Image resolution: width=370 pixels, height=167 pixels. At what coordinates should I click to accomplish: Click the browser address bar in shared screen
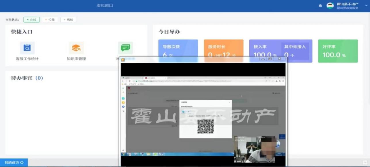tap(199, 81)
